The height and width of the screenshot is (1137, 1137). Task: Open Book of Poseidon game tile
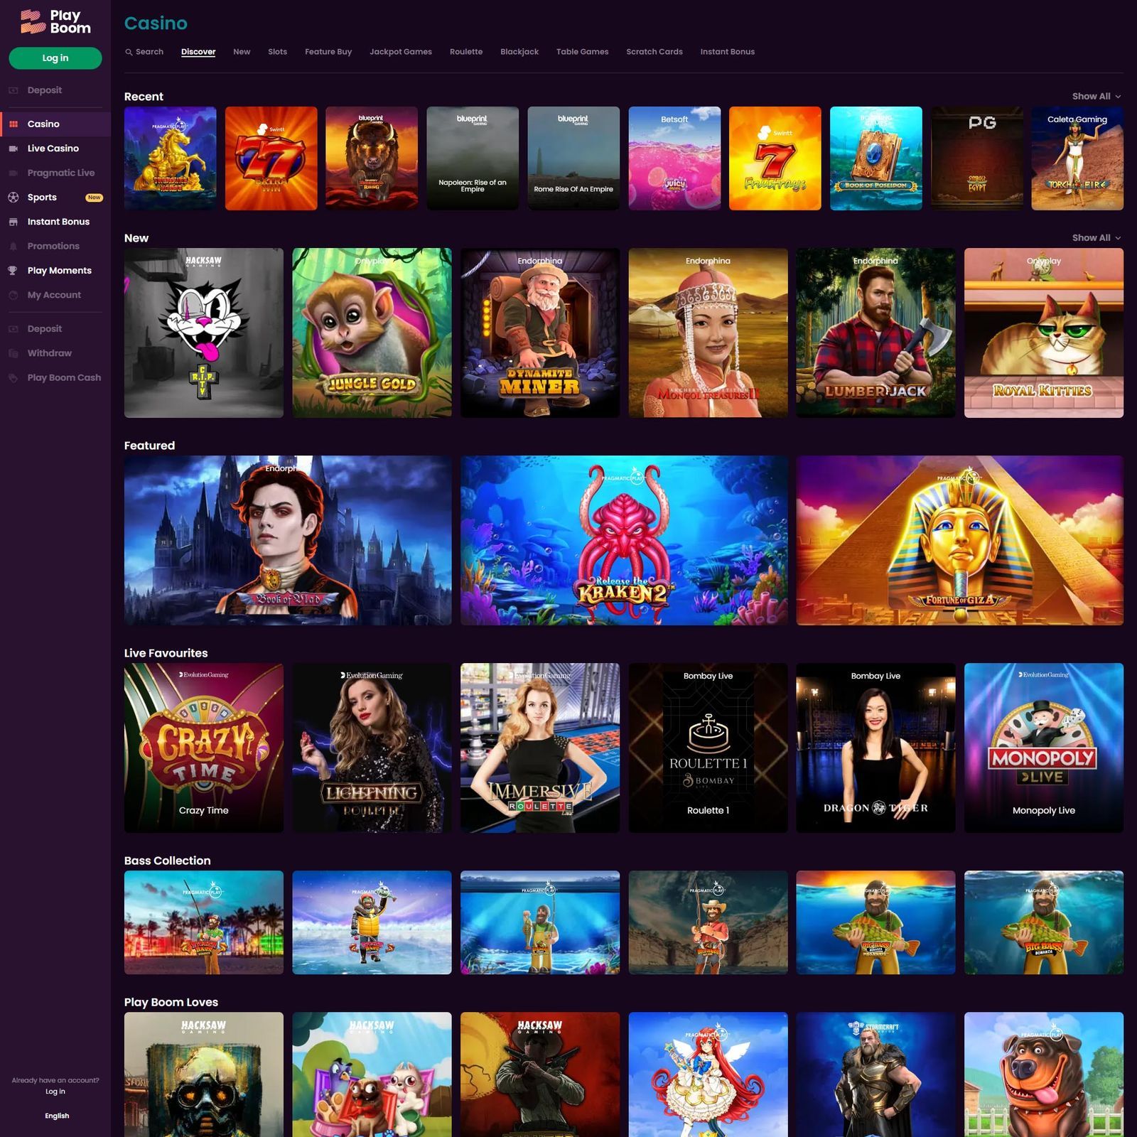pyautogui.click(x=876, y=158)
